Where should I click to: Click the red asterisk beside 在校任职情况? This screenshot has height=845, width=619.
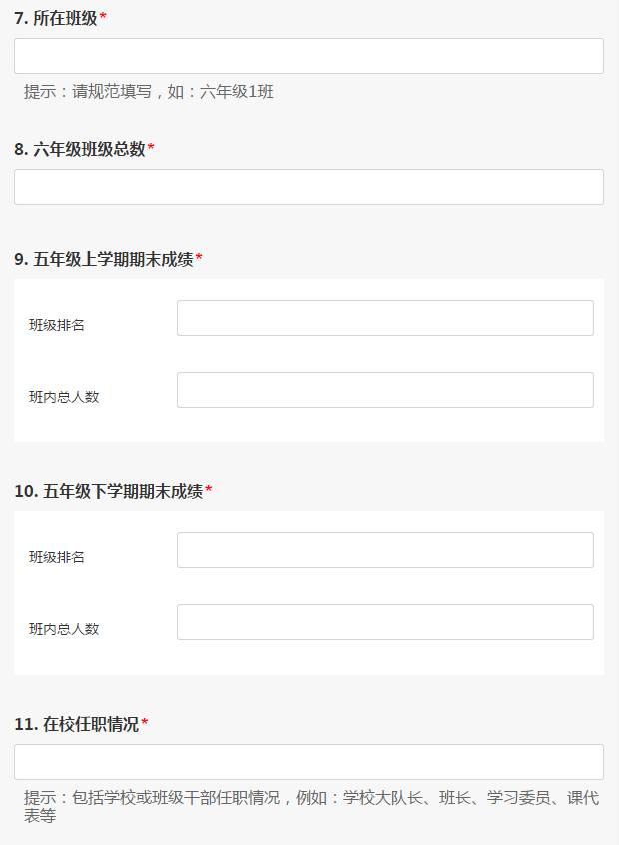click(x=145, y=724)
